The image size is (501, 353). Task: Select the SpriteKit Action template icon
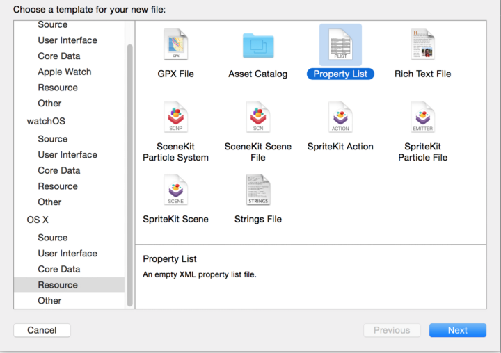(x=340, y=117)
